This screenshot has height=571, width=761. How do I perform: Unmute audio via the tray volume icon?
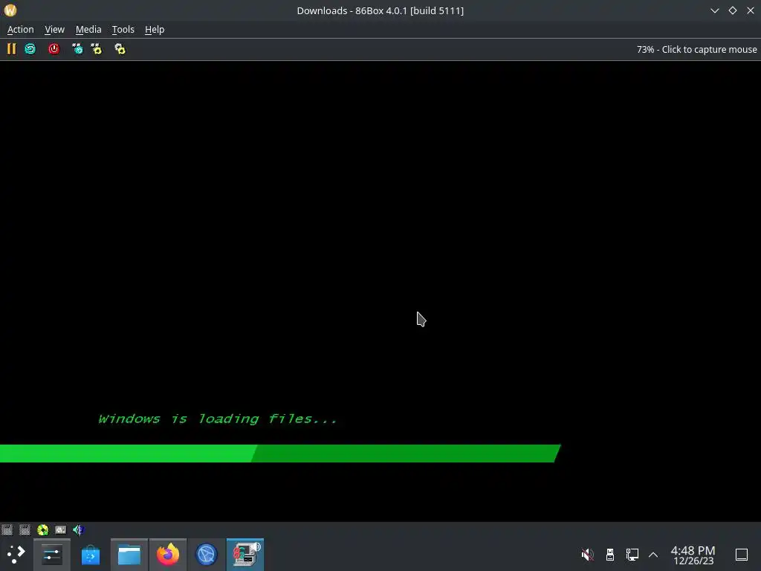pyautogui.click(x=587, y=555)
